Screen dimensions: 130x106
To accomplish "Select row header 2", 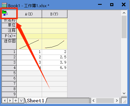I will [x=9, y=57].
